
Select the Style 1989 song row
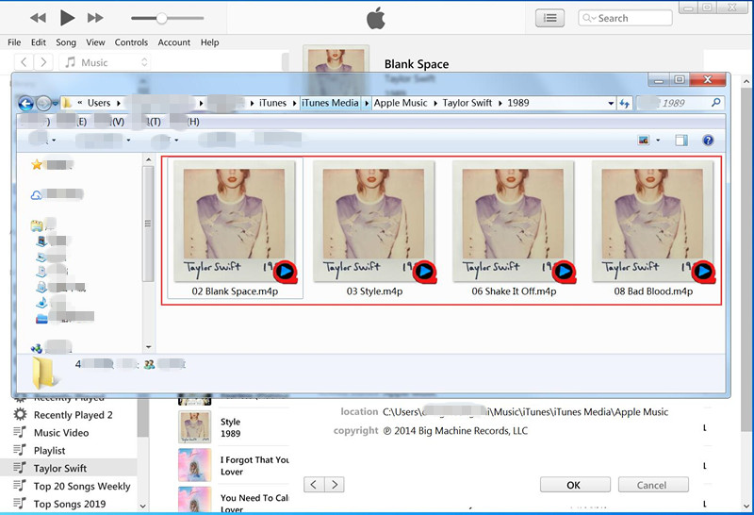tap(233, 427)
